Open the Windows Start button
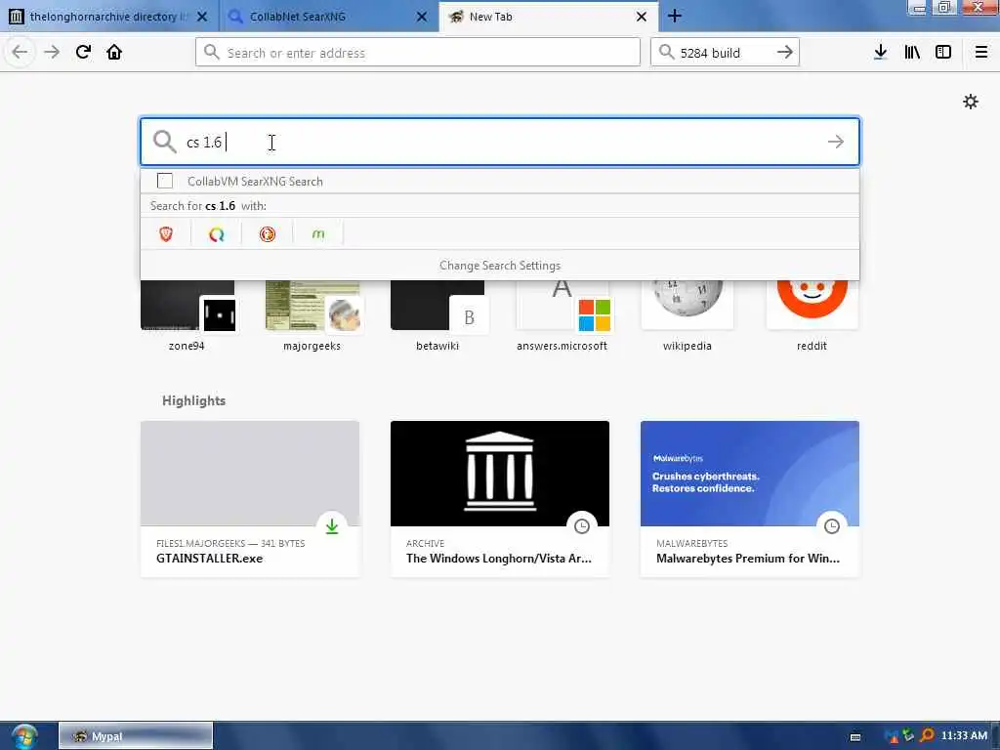Viewport: 1000px width, 750px height. 23,736
